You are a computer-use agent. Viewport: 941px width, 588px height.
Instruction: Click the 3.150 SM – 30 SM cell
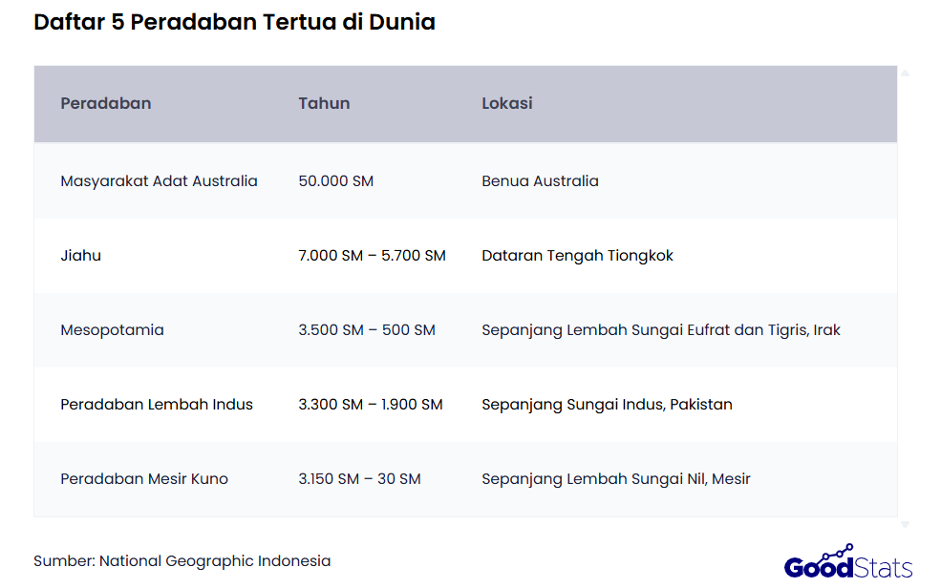(x=359, y=479)
